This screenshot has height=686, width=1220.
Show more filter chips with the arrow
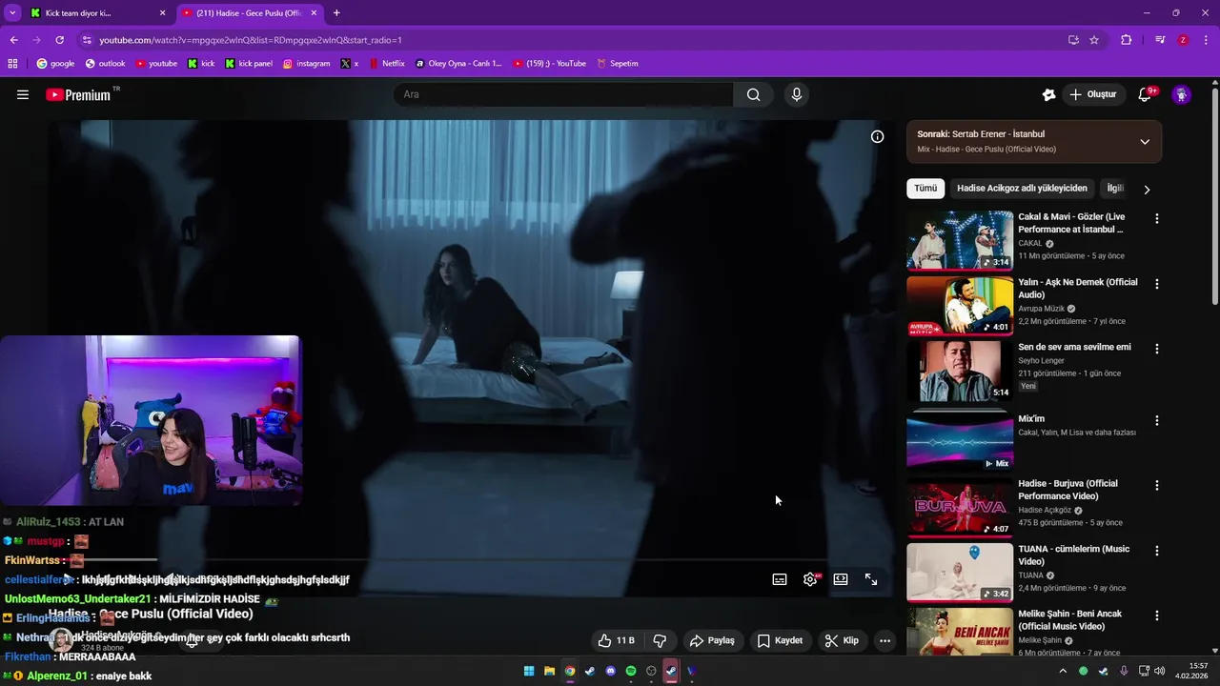[1147, 190]
